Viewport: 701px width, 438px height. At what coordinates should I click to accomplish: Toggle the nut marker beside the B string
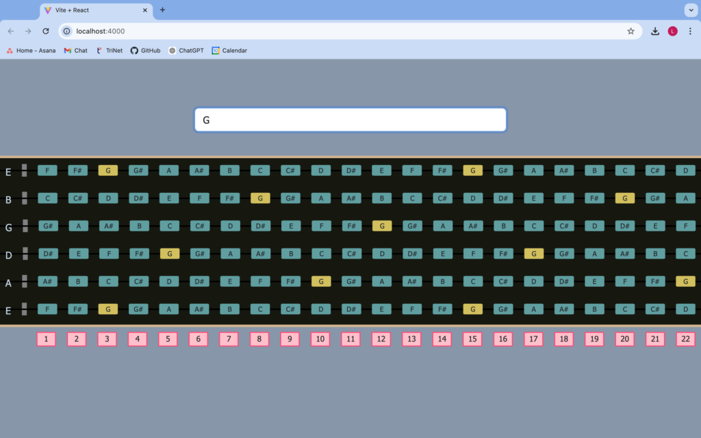point(25,198)
